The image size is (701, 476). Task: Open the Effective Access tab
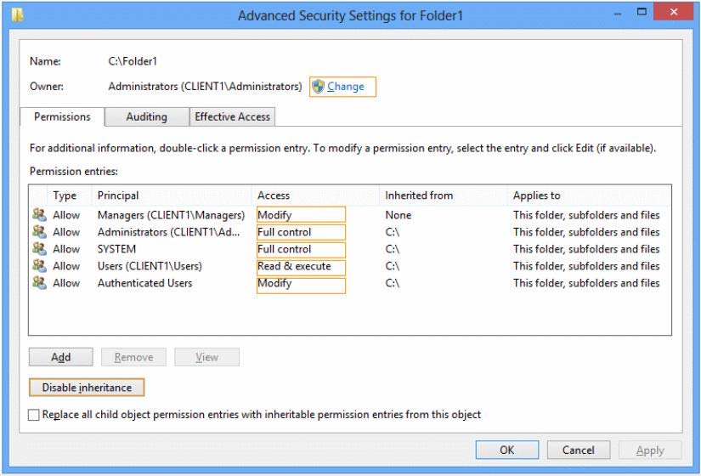(233, 116)
